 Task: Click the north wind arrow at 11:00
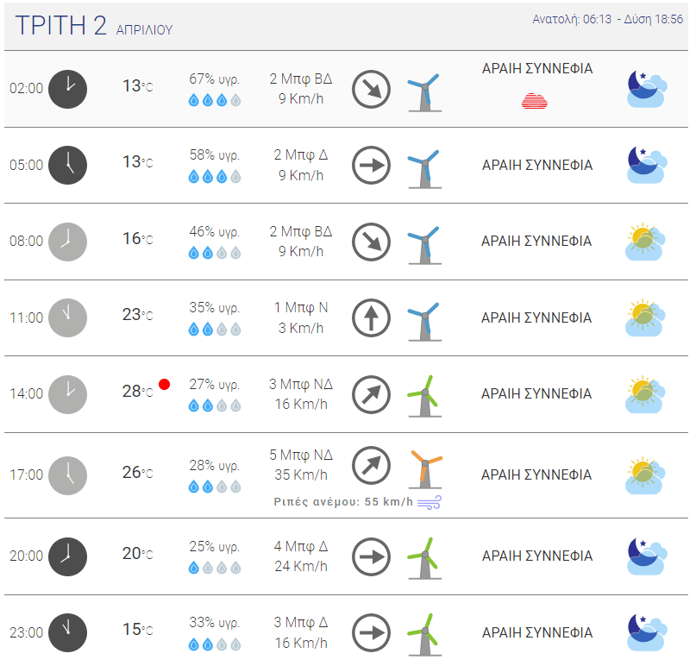pos(371,318)
